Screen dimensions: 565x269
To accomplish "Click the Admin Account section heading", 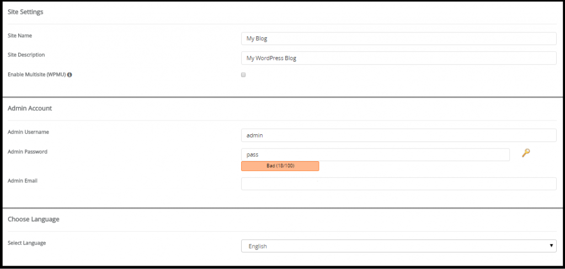I will pos(30,108).
